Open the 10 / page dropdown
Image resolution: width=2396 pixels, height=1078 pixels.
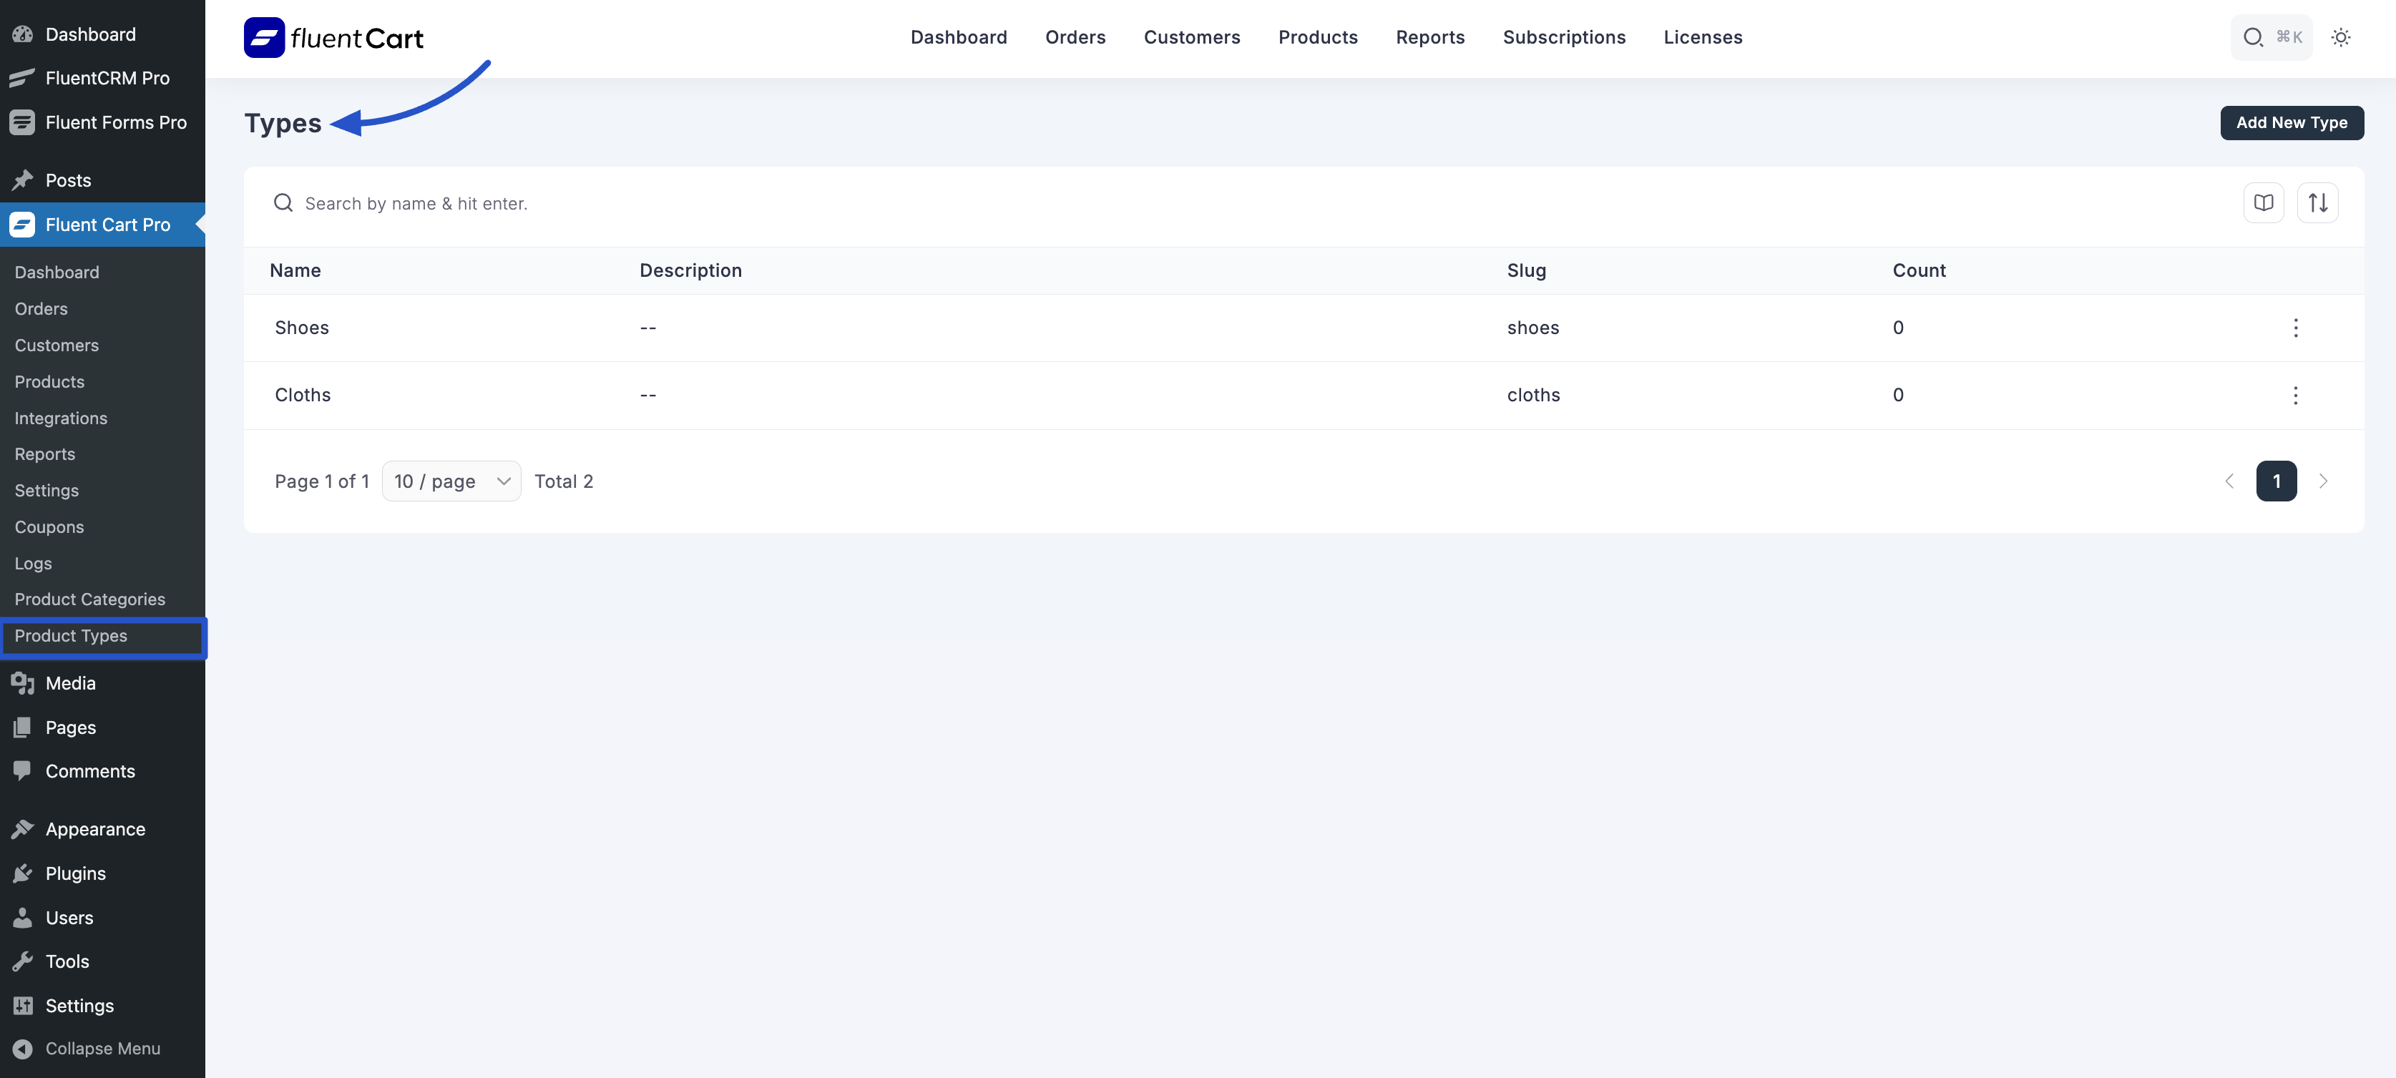point(451,481)
